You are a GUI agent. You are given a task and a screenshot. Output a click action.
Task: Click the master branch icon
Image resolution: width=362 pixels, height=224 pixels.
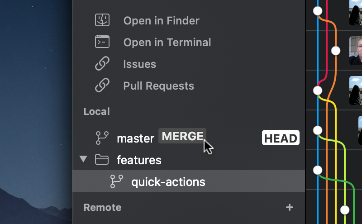coord(102,138)
